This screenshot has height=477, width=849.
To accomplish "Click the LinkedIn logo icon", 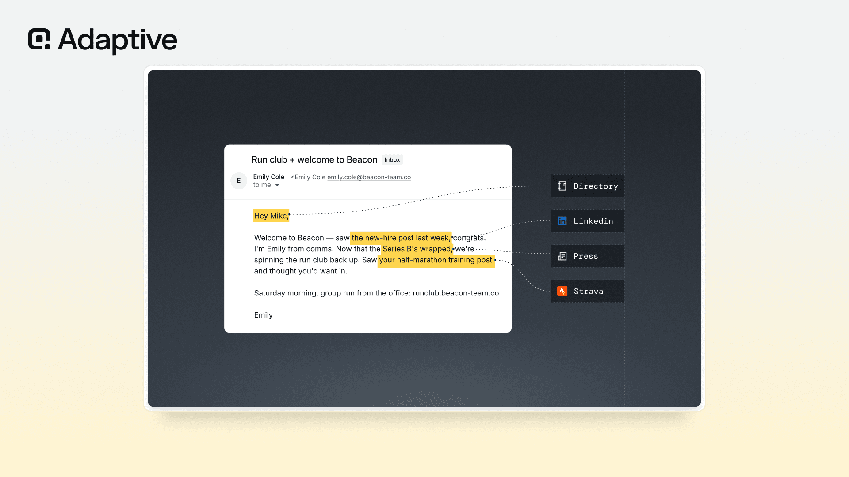I will pos(562,221).
